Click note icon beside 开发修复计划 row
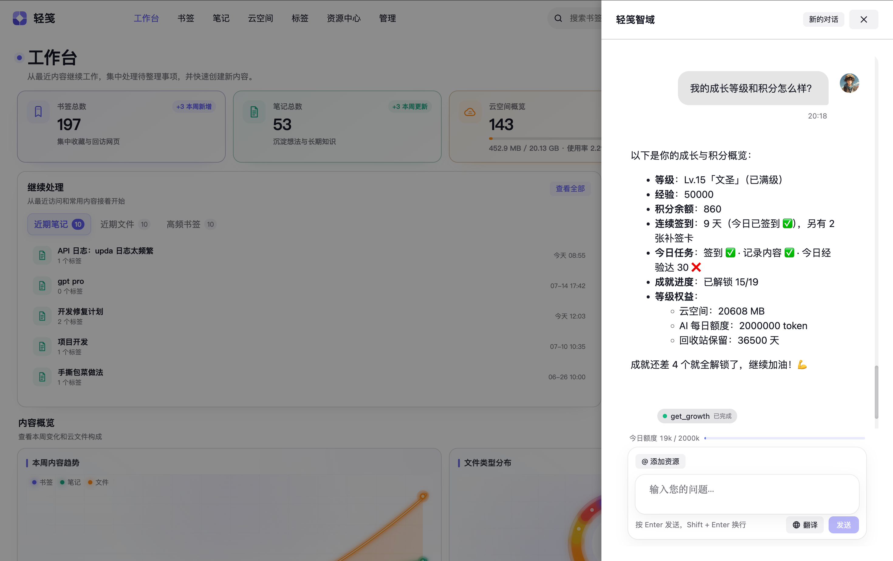The width and height of the screenshot is (893, 561). pyautogui.click(x=42, y=316)
